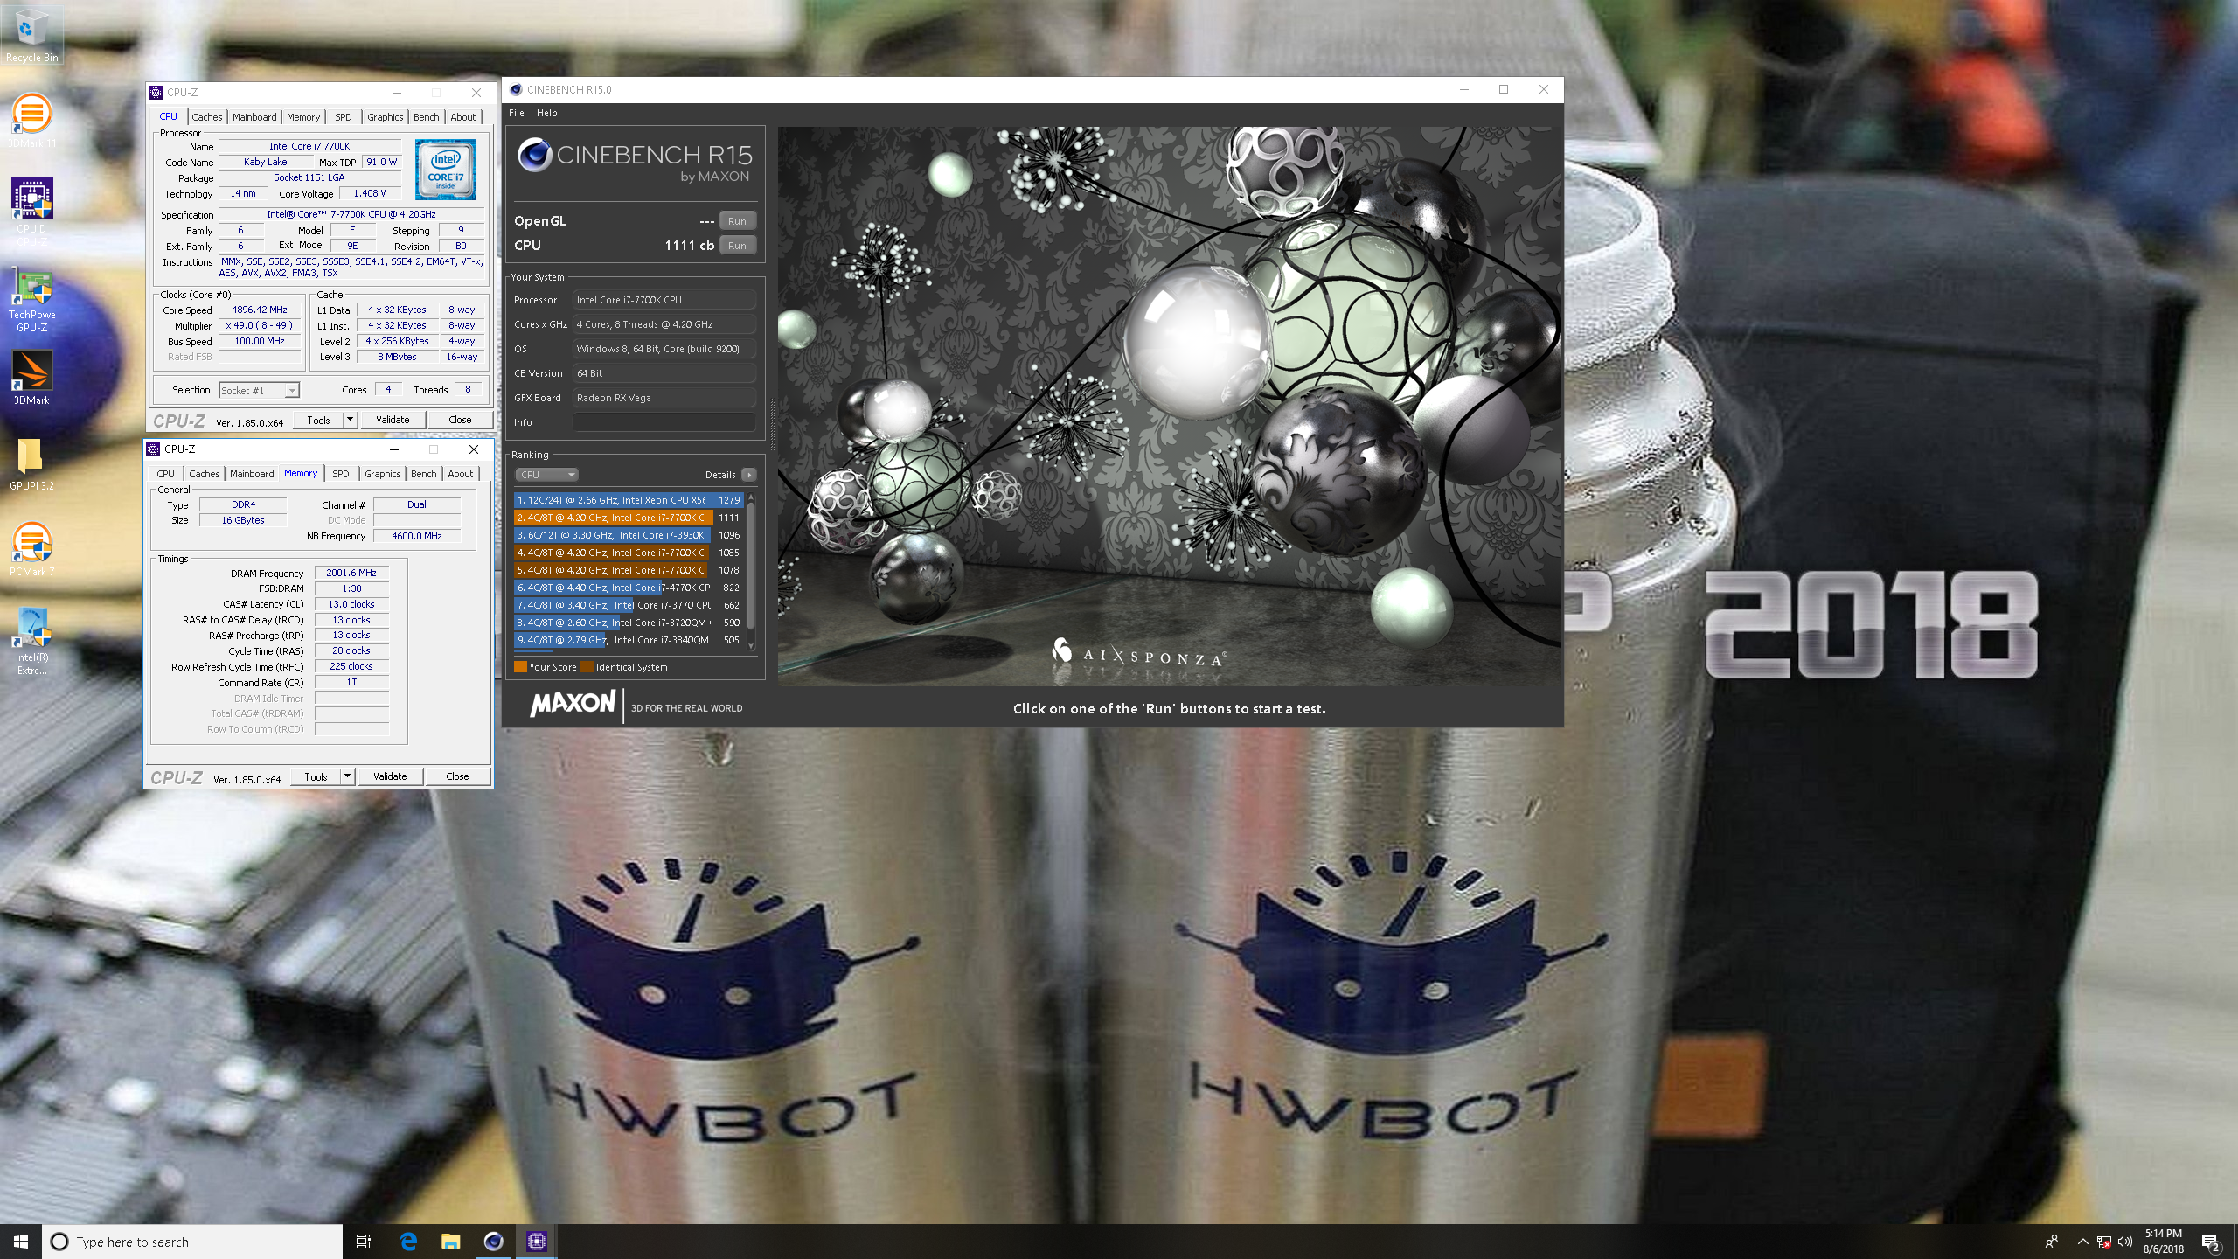The image size is (2238, 1259).
Task: Click the Windows Start button
Action: [x=21, y=1242]
